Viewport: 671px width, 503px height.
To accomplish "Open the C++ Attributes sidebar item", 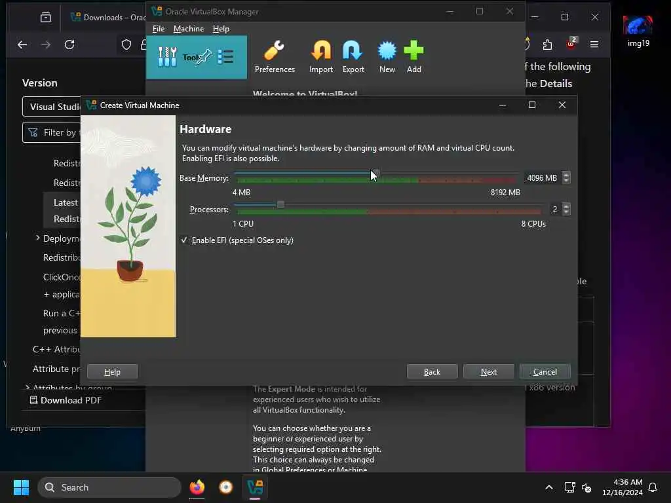I will 56,350.
